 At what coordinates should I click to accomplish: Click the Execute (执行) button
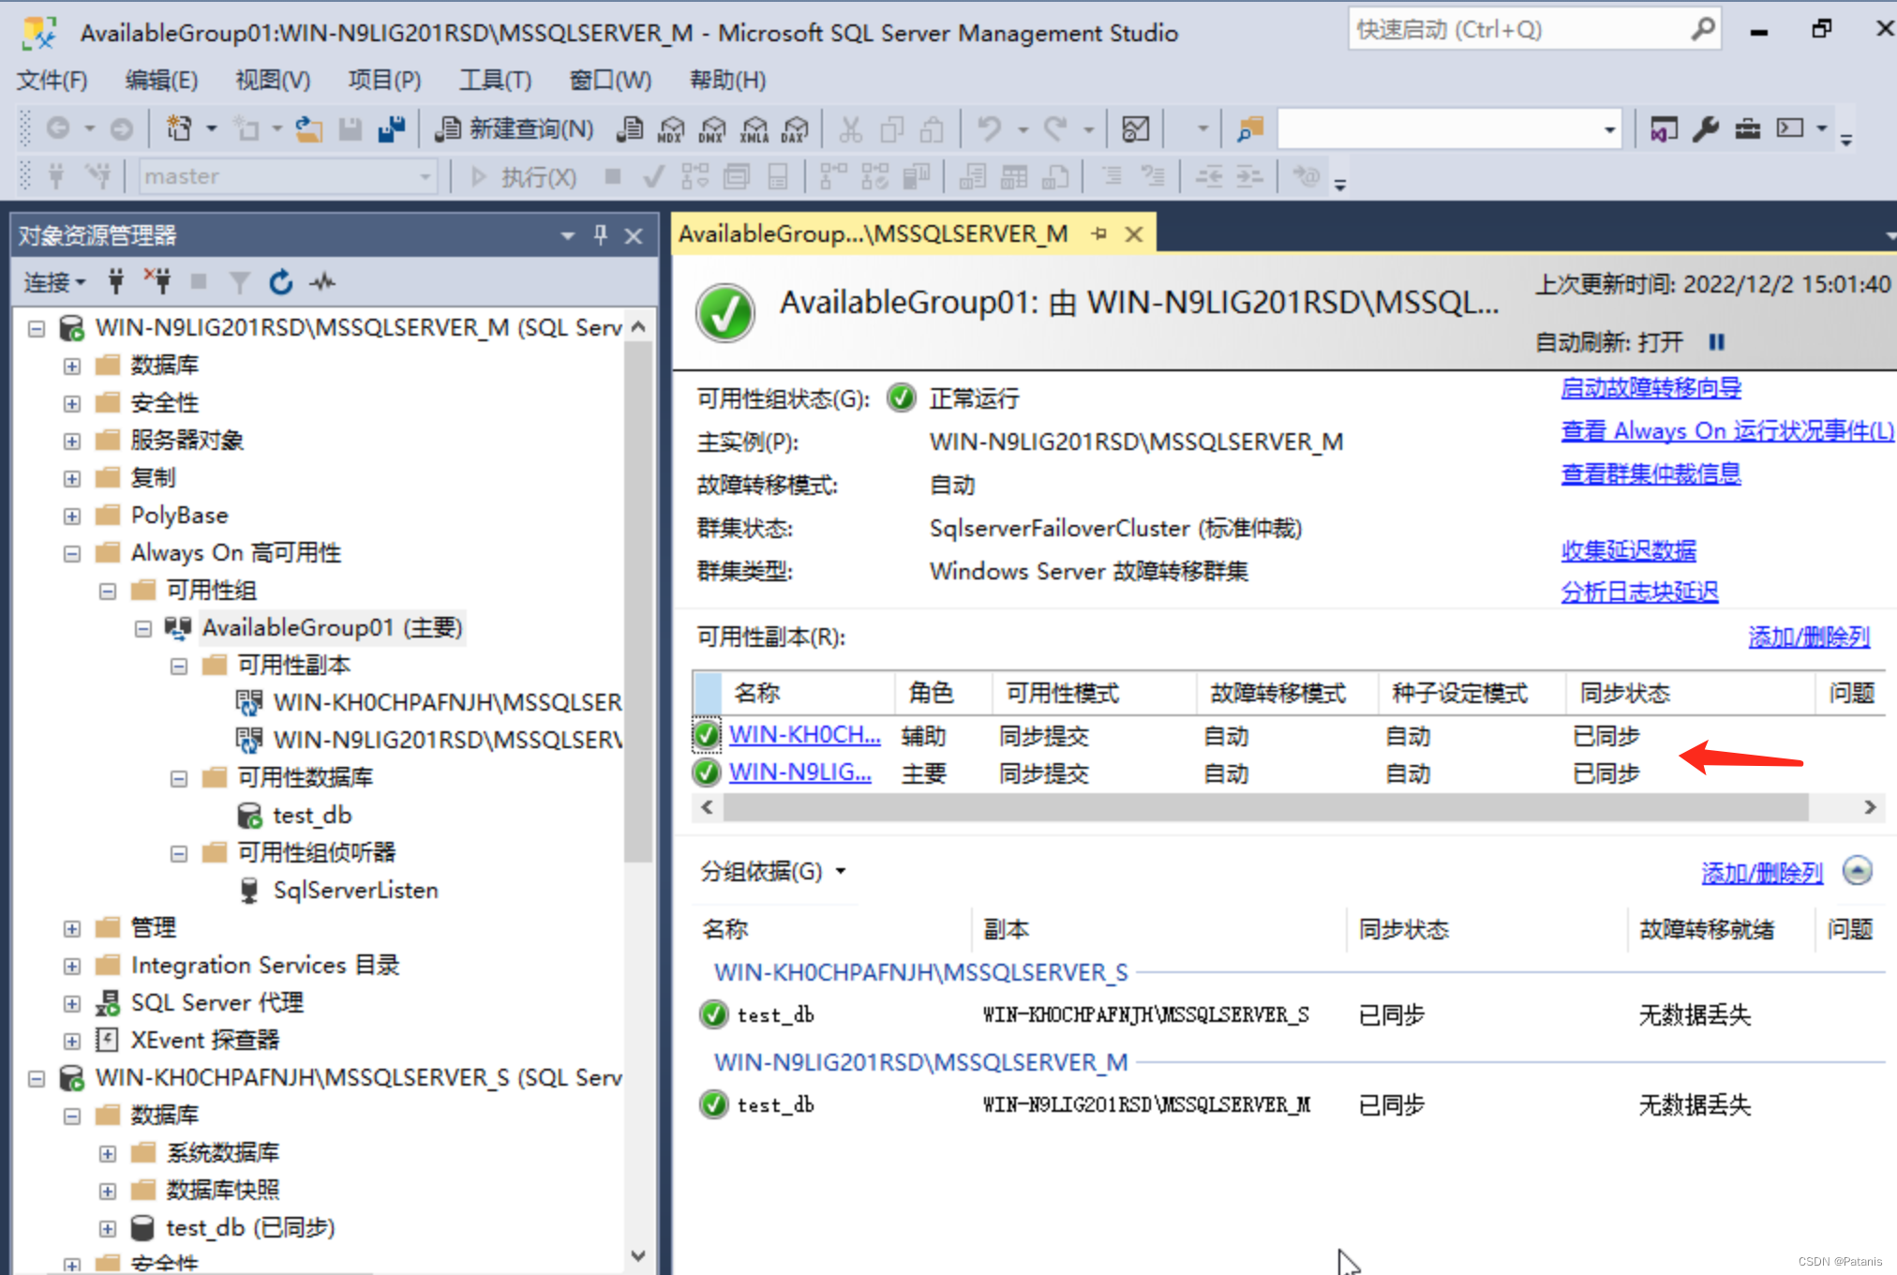click(x=524, y=176)
